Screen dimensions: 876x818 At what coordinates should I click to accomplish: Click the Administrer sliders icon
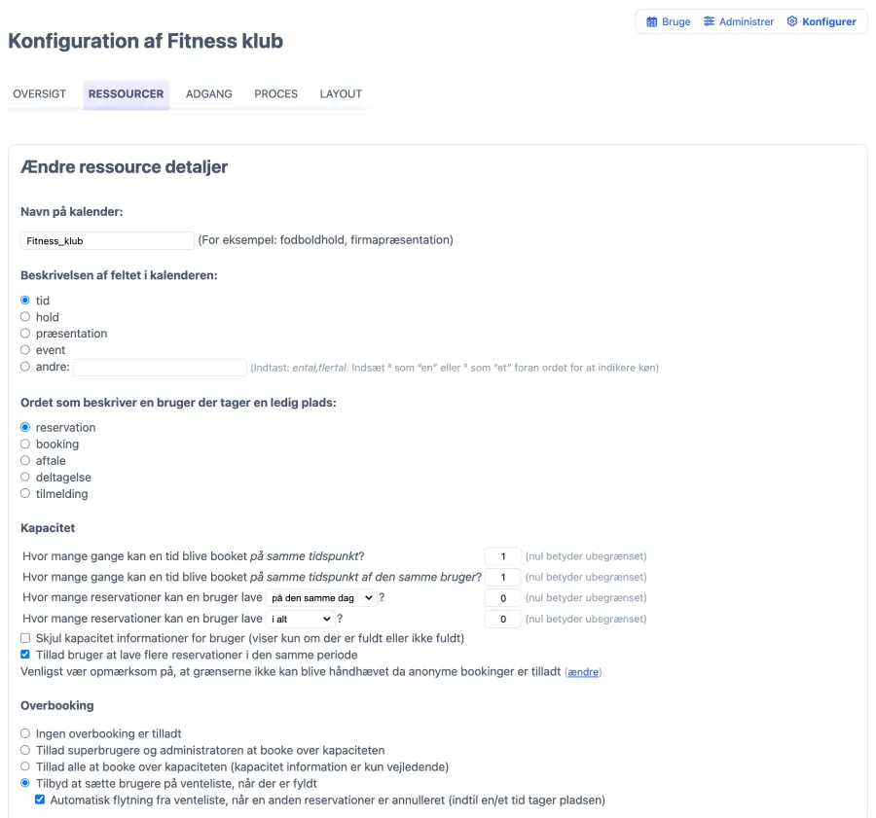(x=710, y=21)
